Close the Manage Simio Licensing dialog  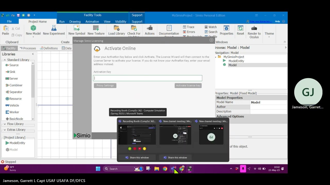pyautogui.click(x=211, y=40)
